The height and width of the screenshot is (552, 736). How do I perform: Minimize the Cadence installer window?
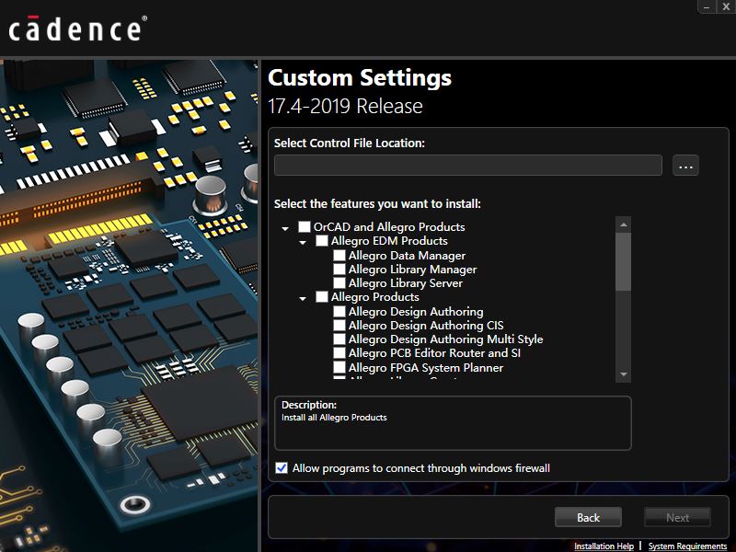(707, 6)
